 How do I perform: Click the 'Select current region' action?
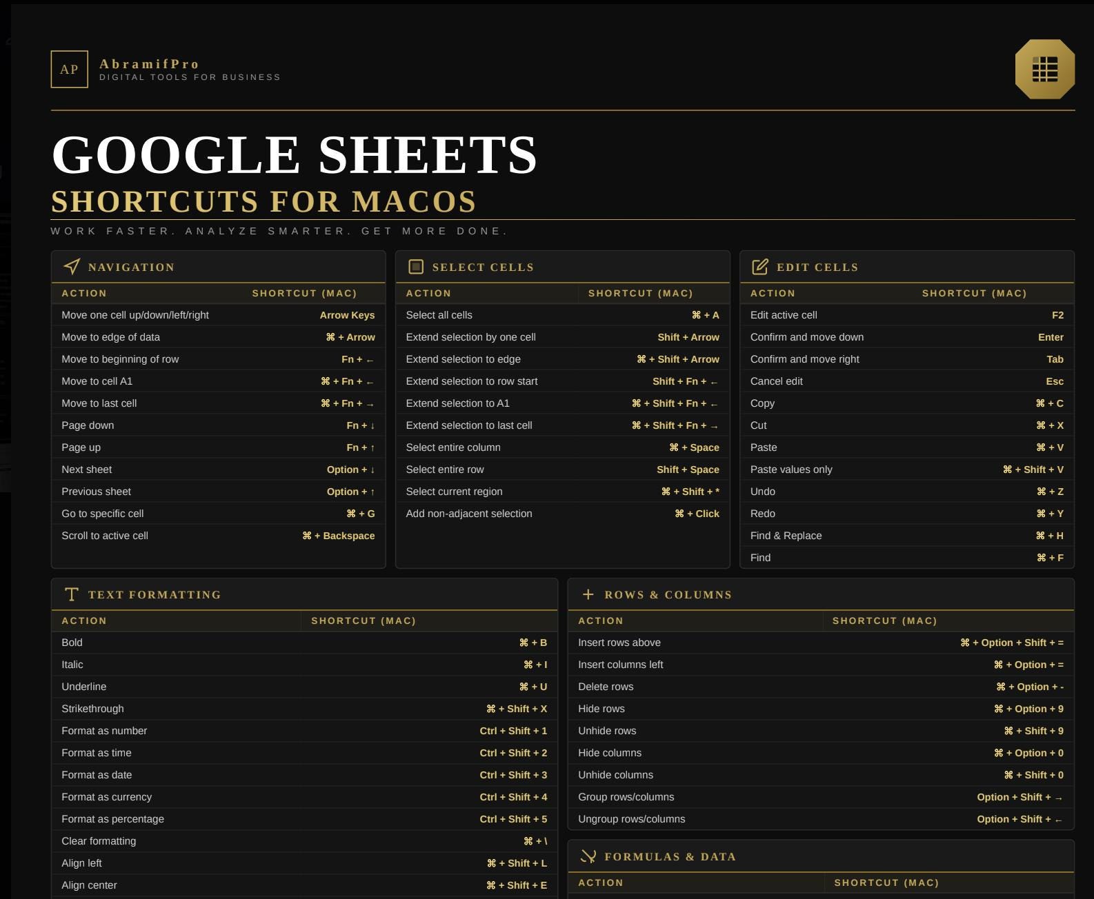pos(454,492)
